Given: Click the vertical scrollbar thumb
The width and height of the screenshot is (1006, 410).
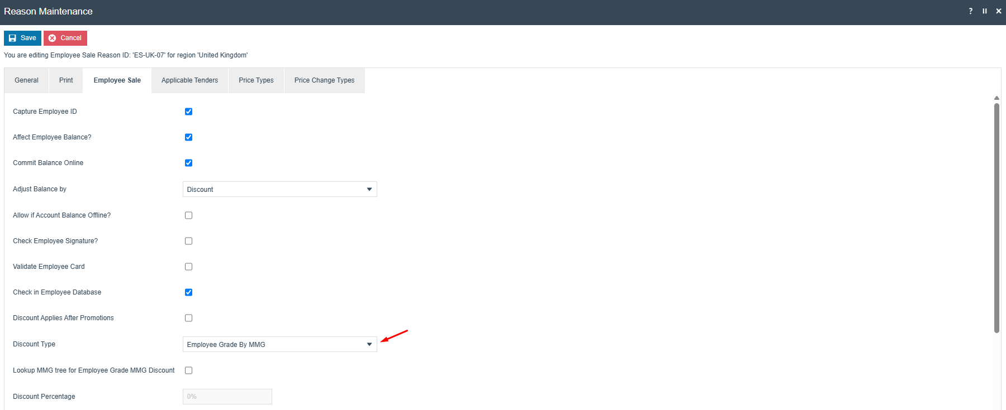Looking at the screenshot, I should click(x=996, y=218).
